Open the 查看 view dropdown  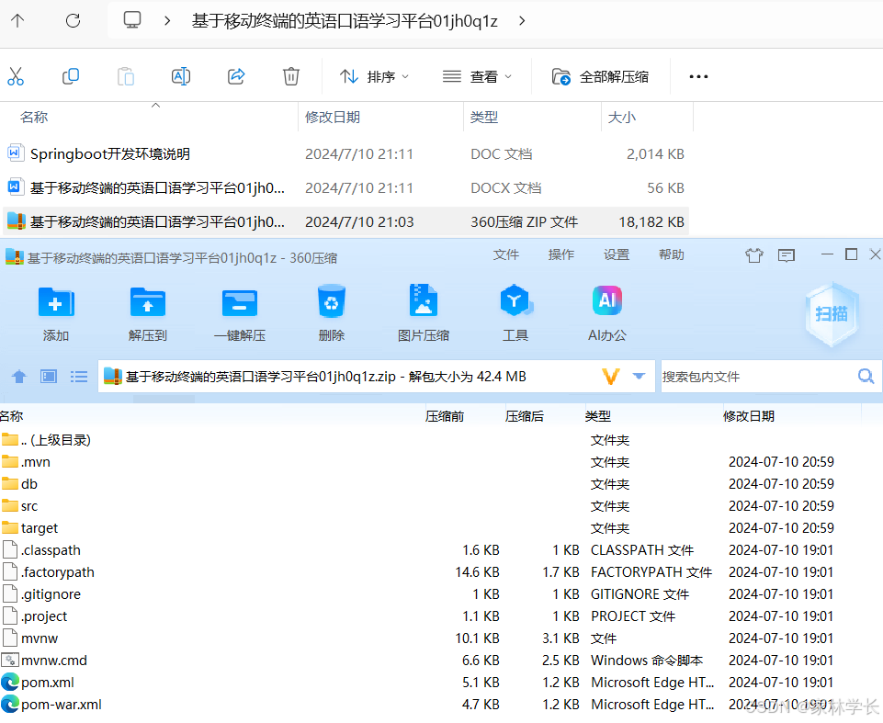point(477,76)
